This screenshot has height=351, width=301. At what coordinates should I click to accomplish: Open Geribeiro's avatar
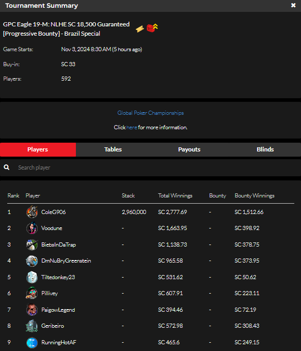pos(32,326)
